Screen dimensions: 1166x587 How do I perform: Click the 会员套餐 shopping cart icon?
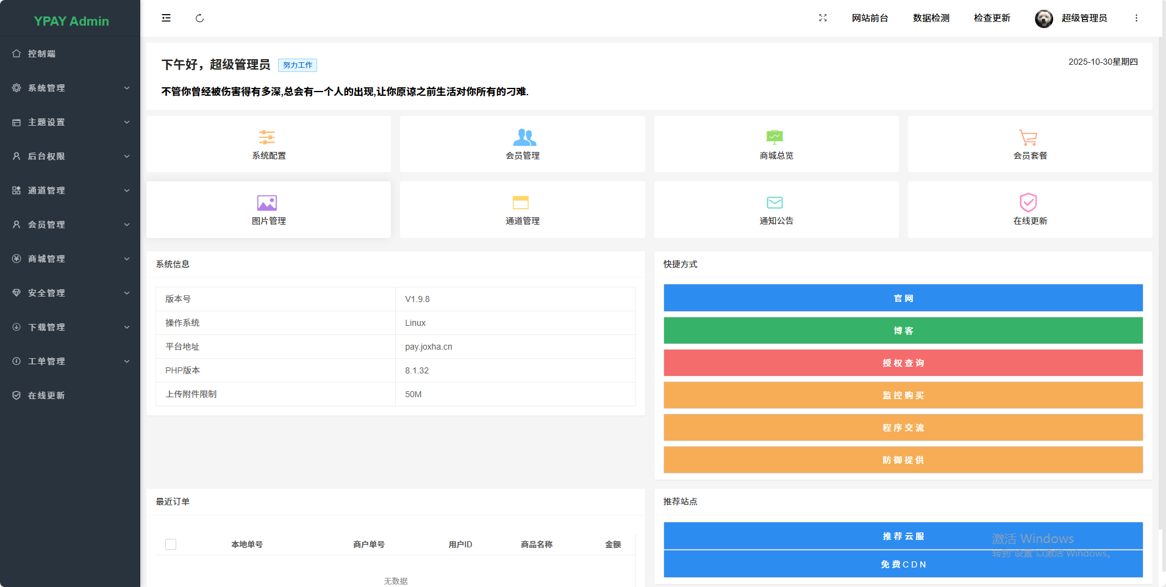click(1028, 137)
